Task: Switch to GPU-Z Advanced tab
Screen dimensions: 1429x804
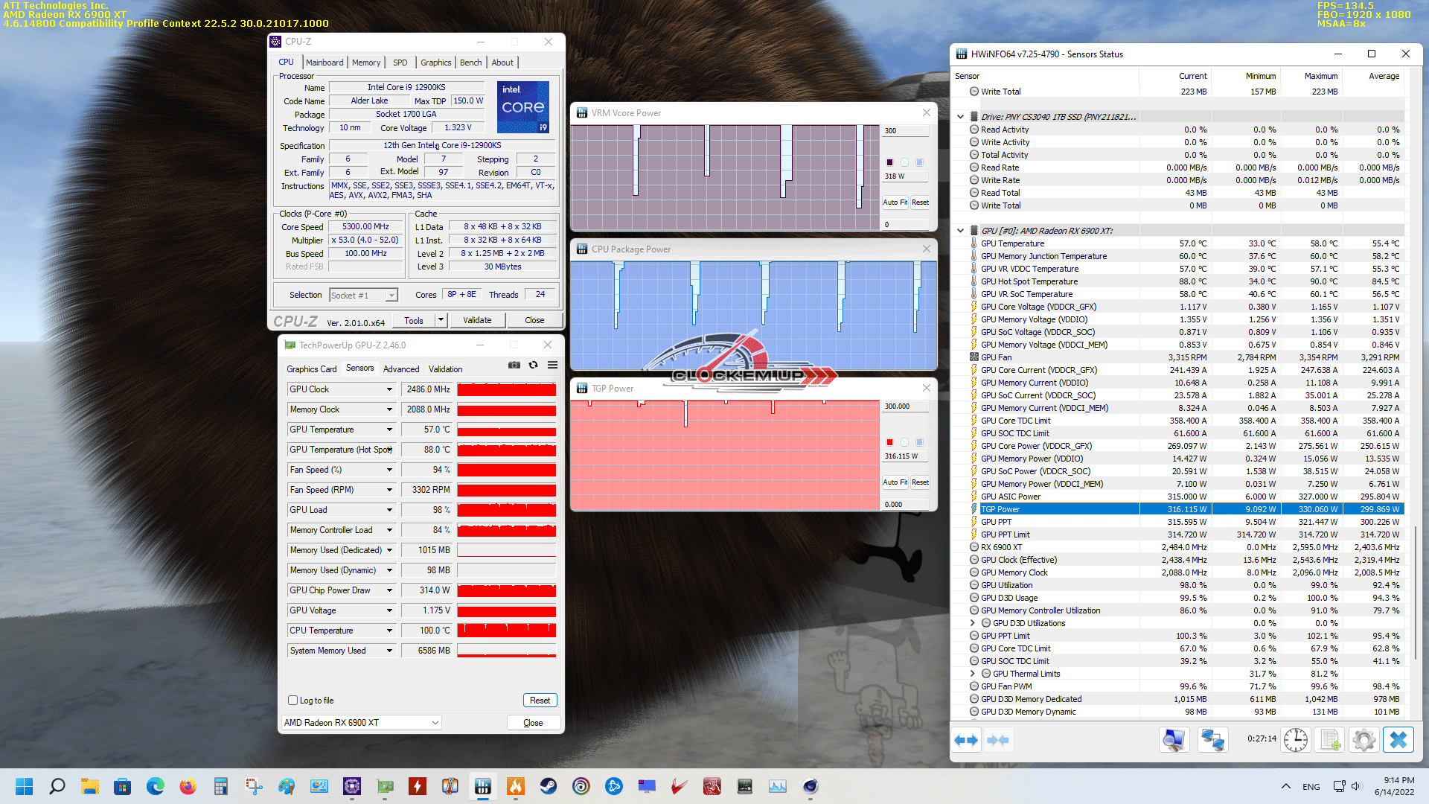Action: pos(401,369)
